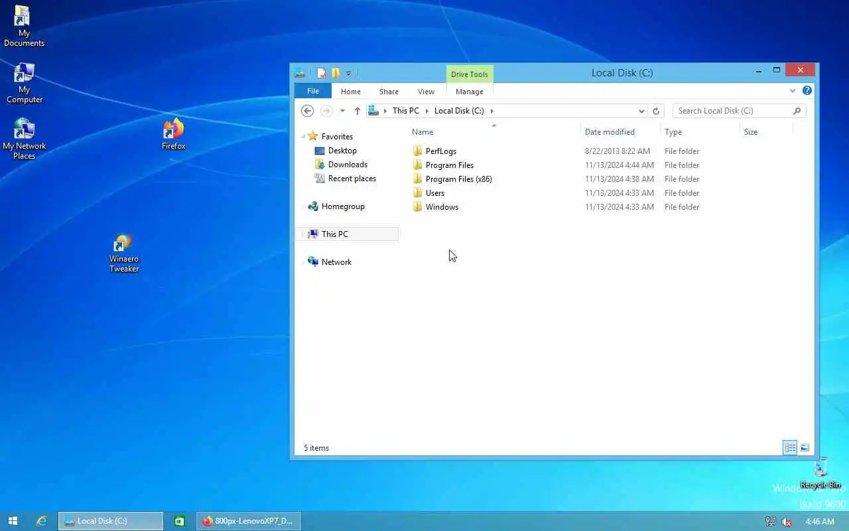Refresh the Local Disk (C:) view
This screenshot has height=531, width=849.
click(x=656, y=111)
